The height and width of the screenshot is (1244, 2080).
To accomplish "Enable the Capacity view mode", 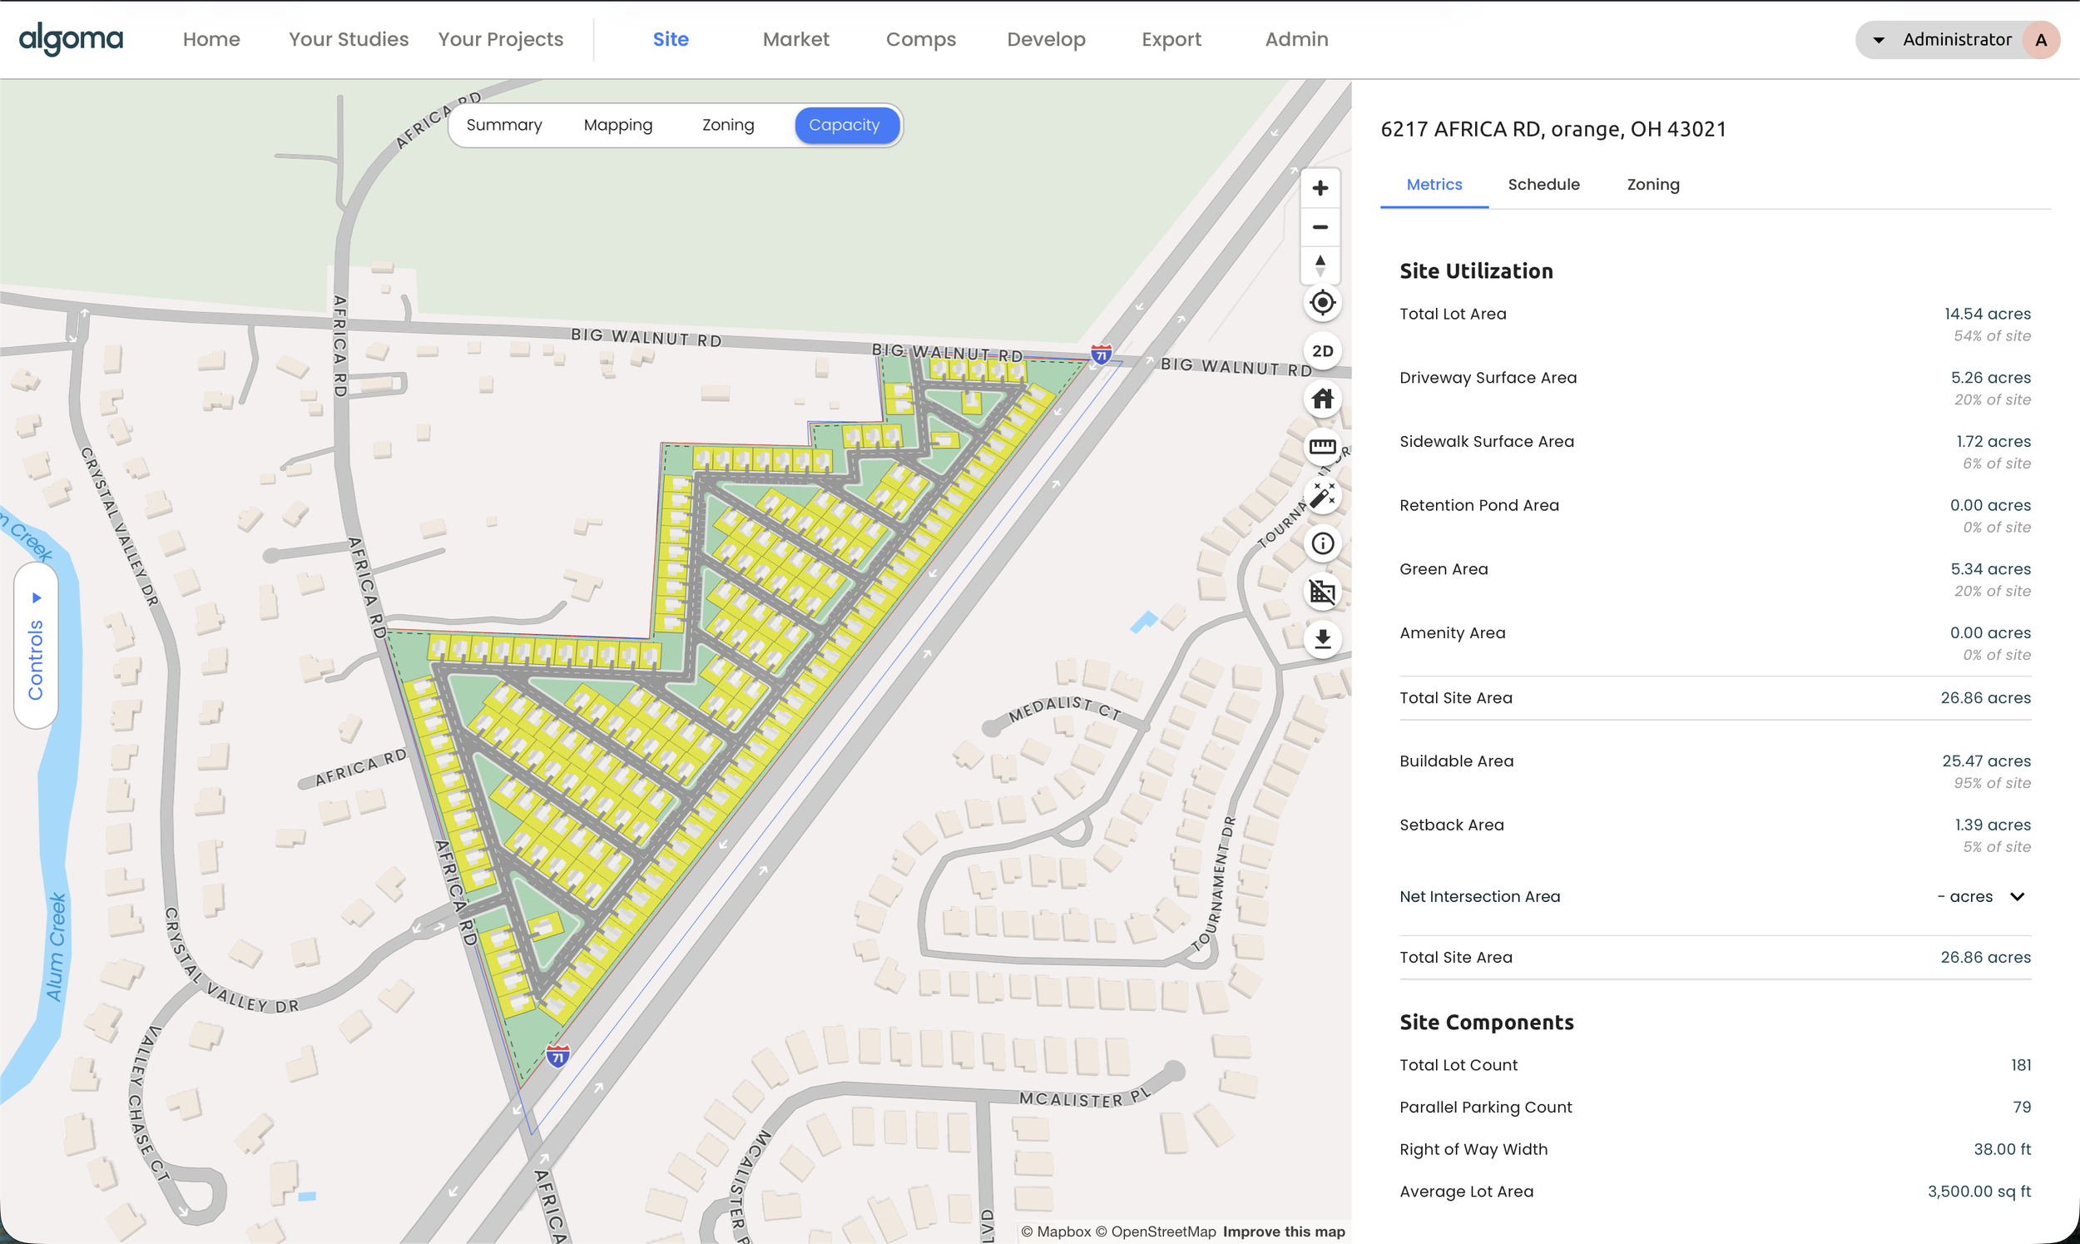I will [845, 125].
